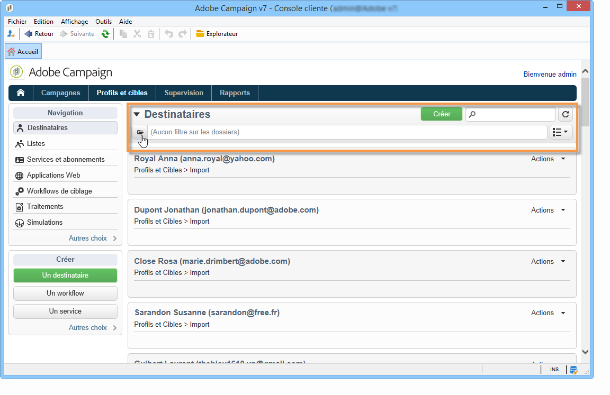Image resolution: width=610 pixels, height=395 pixels.
Task: Select Destinataires in Navigation panel
Action: pyautogui.click(x=65, y=128)
